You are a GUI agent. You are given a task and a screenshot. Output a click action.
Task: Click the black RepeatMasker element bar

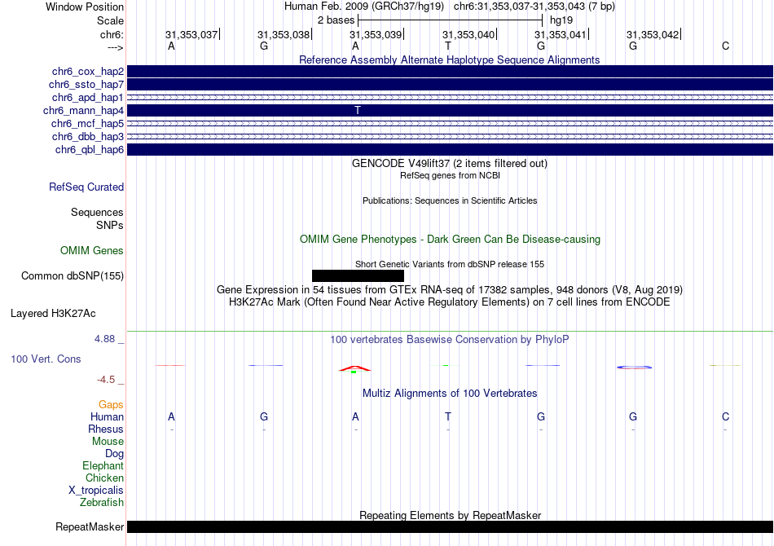point(450,526)
